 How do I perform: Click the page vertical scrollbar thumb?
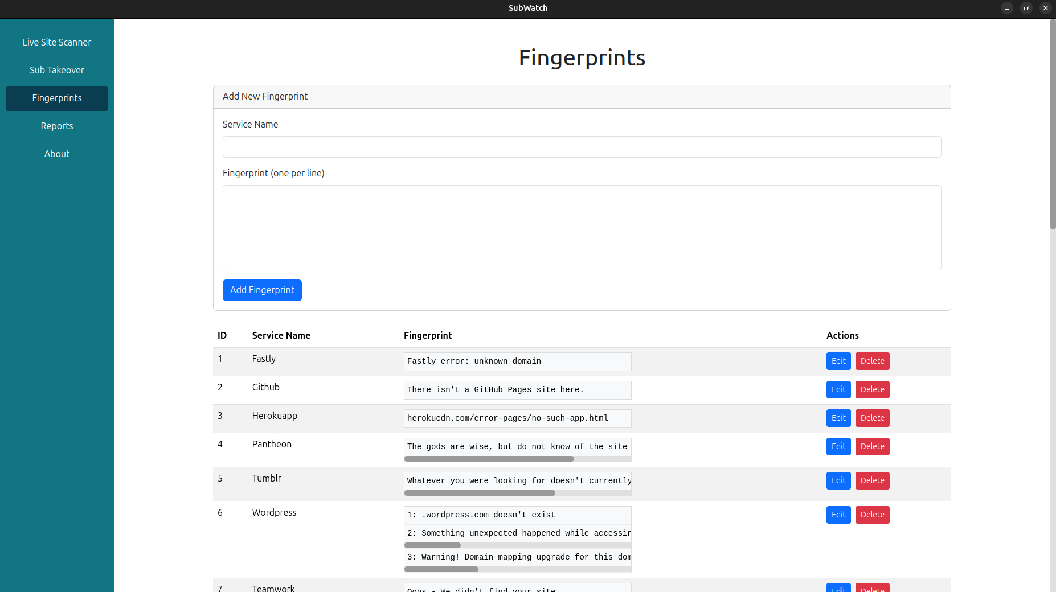point(1053,124)
